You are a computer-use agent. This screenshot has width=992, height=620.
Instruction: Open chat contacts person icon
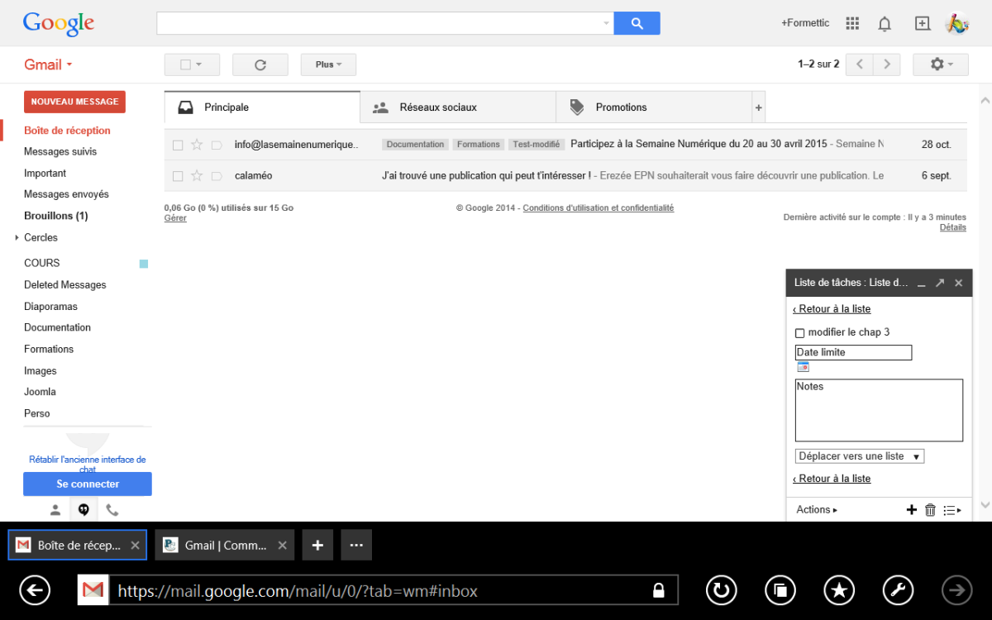[x=55, y=510]
